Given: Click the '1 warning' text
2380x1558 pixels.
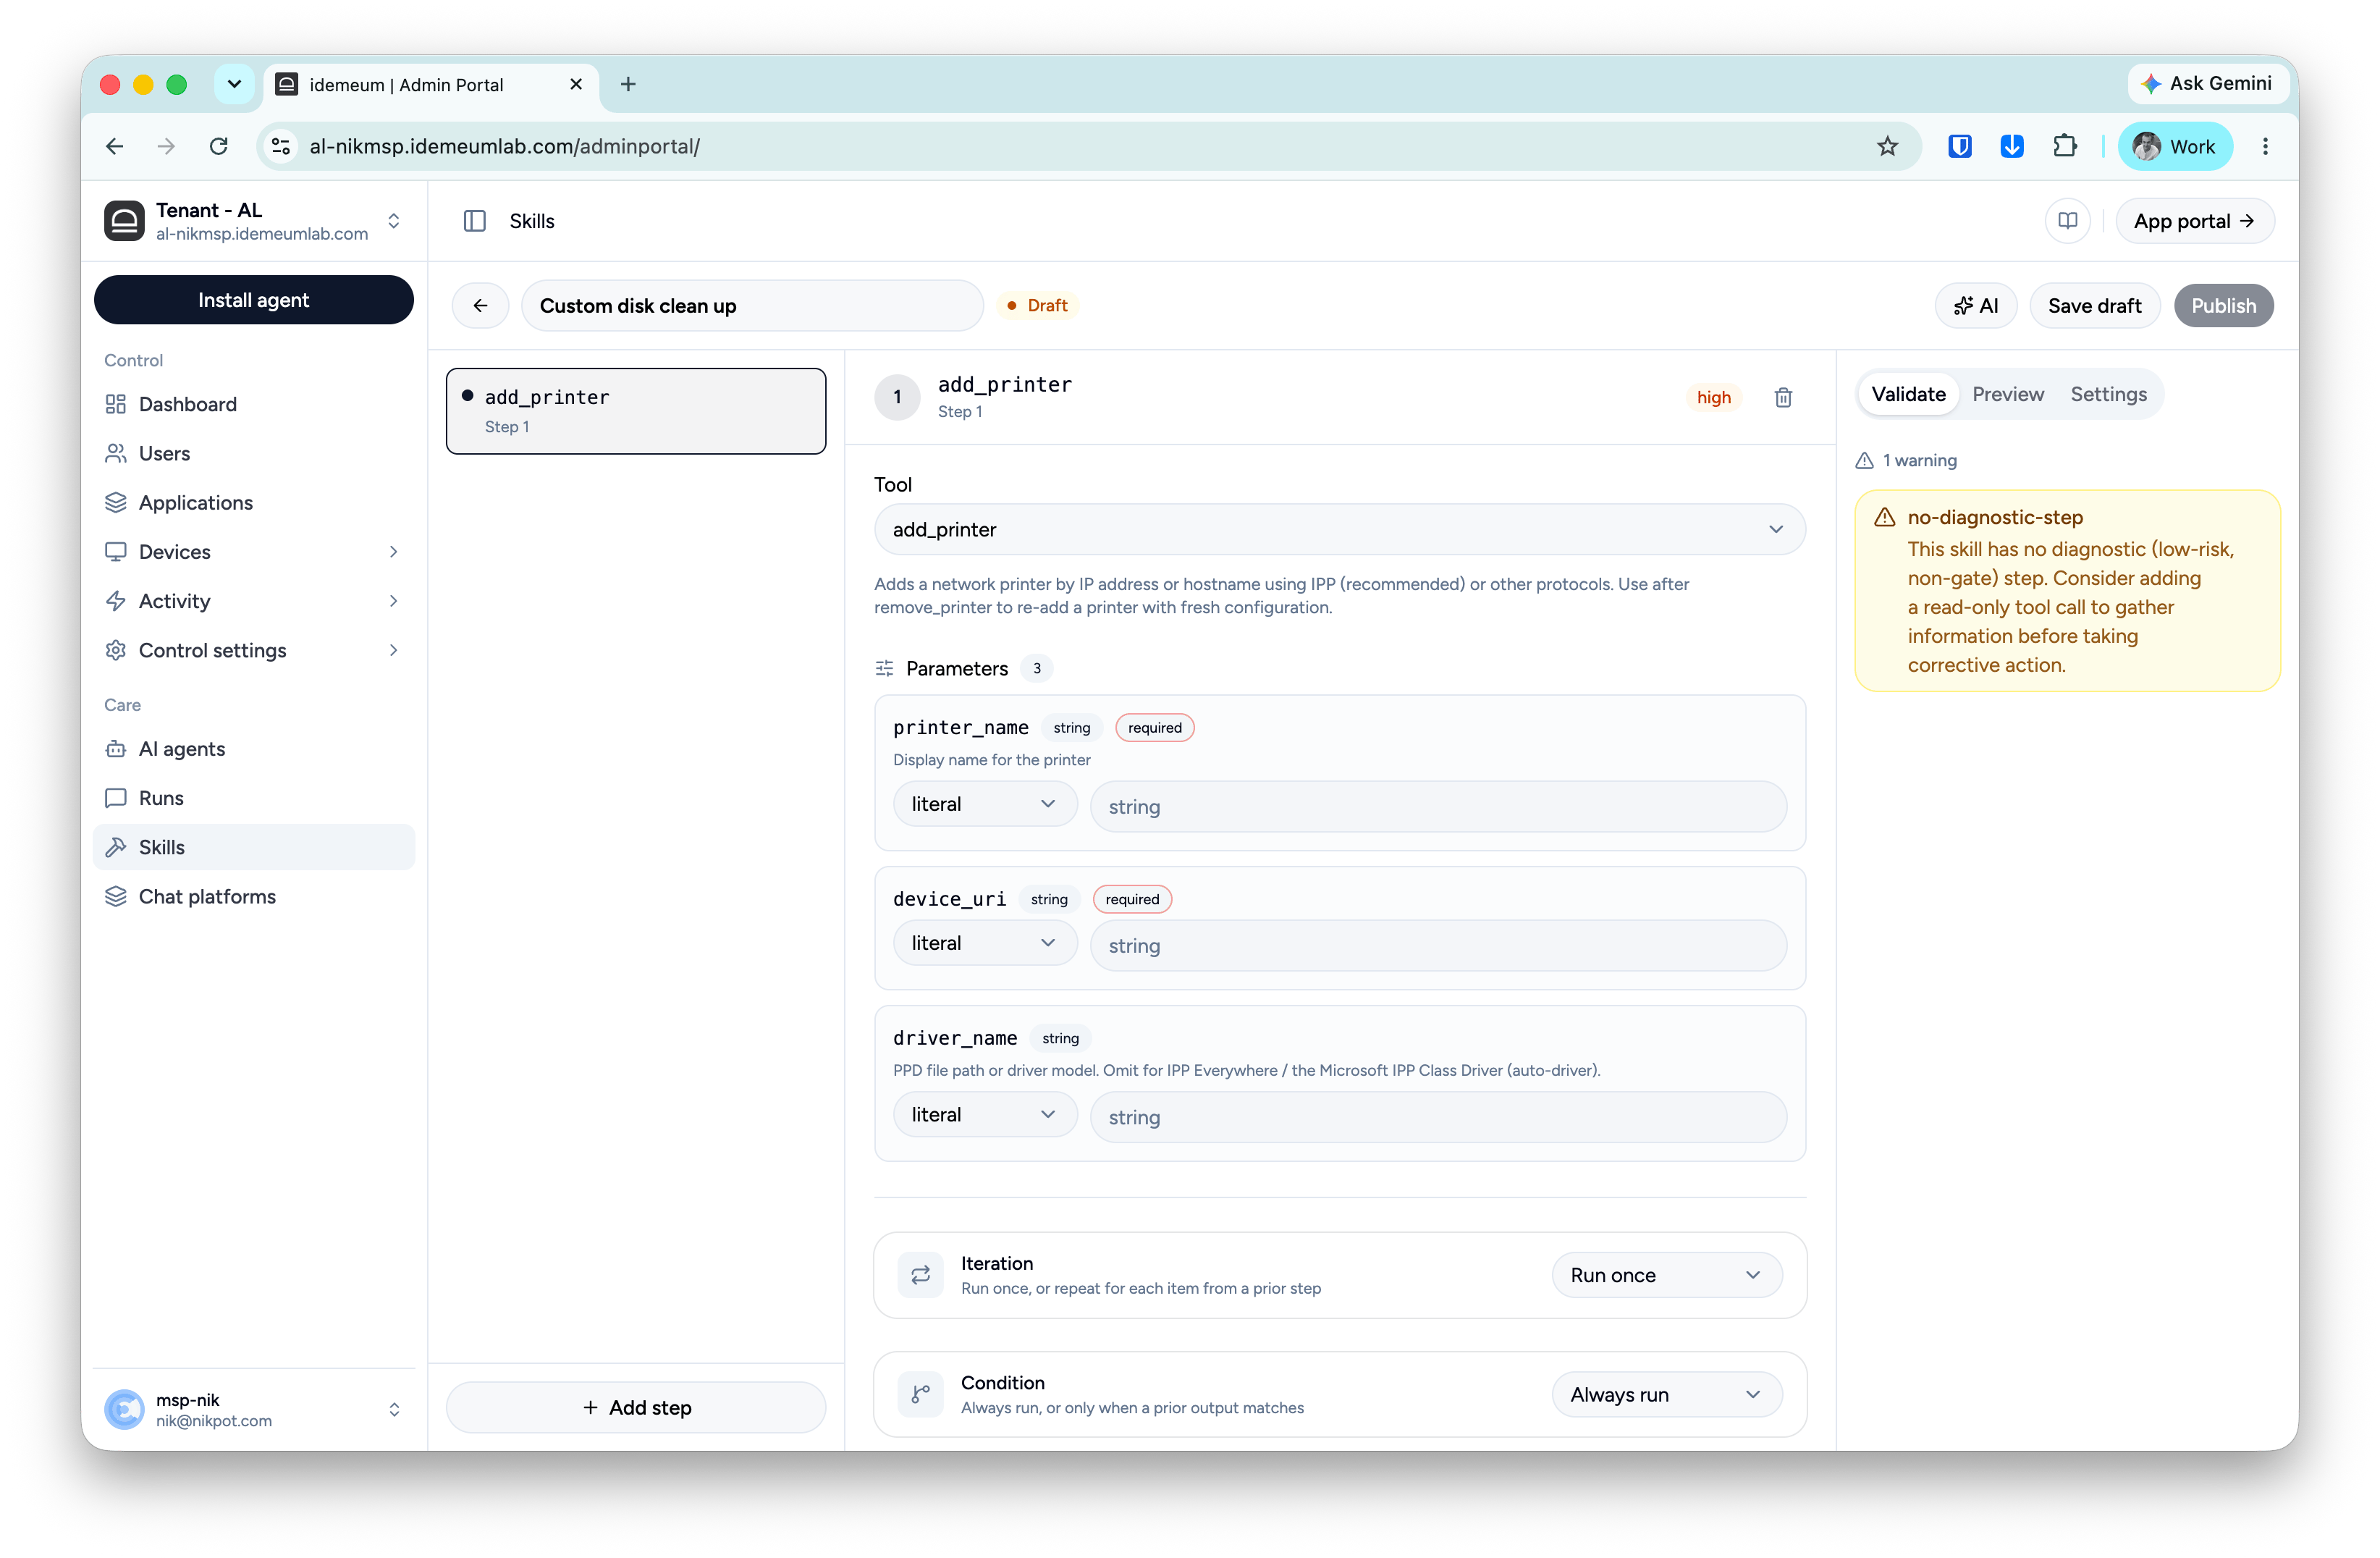Looking at the screenshot, I should (x=1919, y=460).
